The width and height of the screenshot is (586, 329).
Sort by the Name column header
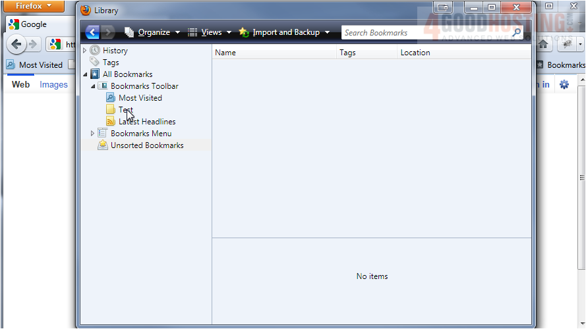pos(274,53)
